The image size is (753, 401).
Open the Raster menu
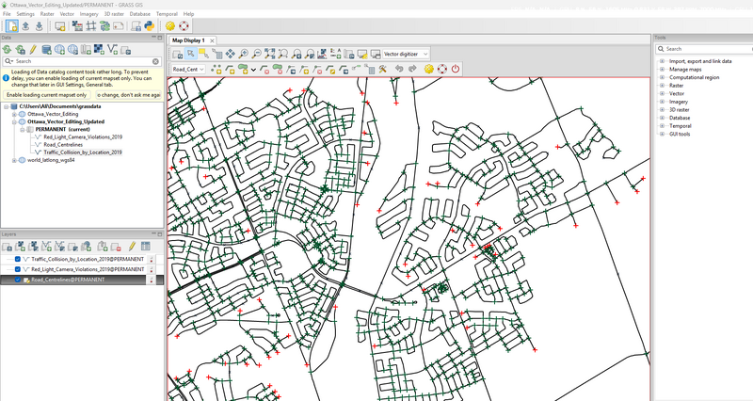tap(47, 14)
